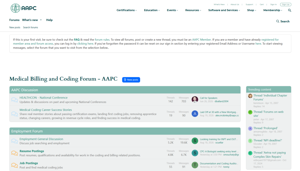This screenshot has height=171, width=300.
Task: Open the 'Call for Speakers' latest post
Action: 209,98
